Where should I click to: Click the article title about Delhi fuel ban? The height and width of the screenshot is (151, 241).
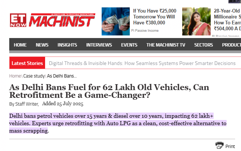(x=109, y=91)
